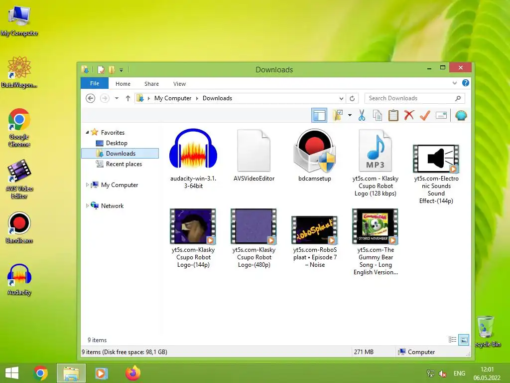The height and width of the screenshot is (383, 510).
Task: Select Desktop in Favorites
Action: 112,143
